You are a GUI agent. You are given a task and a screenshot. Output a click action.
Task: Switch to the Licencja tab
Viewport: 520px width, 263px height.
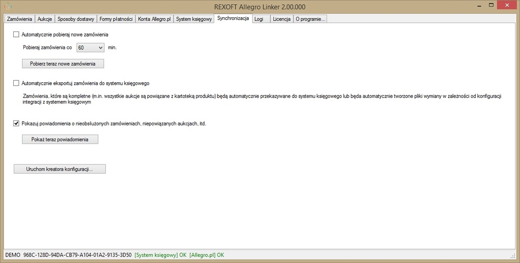[x=282, y=19]
